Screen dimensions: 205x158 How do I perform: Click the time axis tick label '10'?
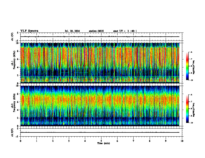coord(182,141)
